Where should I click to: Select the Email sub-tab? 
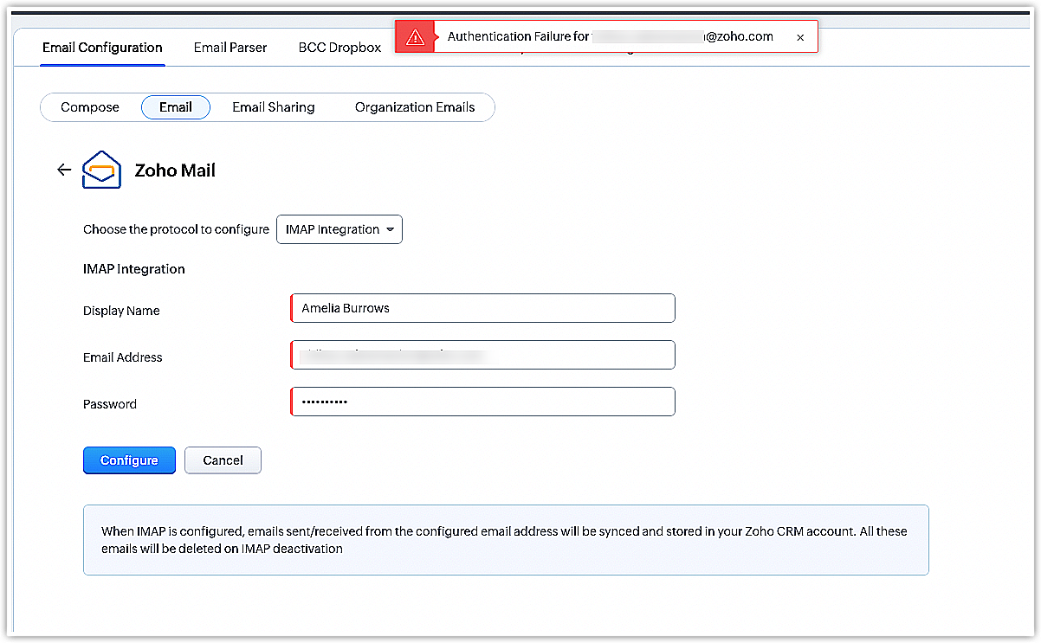point(176,107)
